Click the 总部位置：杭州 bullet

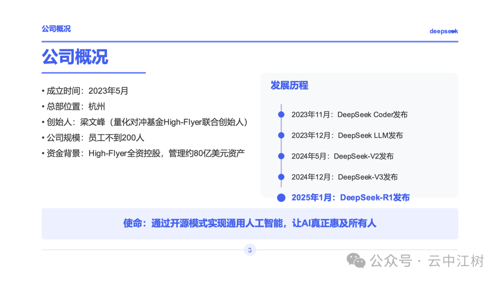click(73, 106)
